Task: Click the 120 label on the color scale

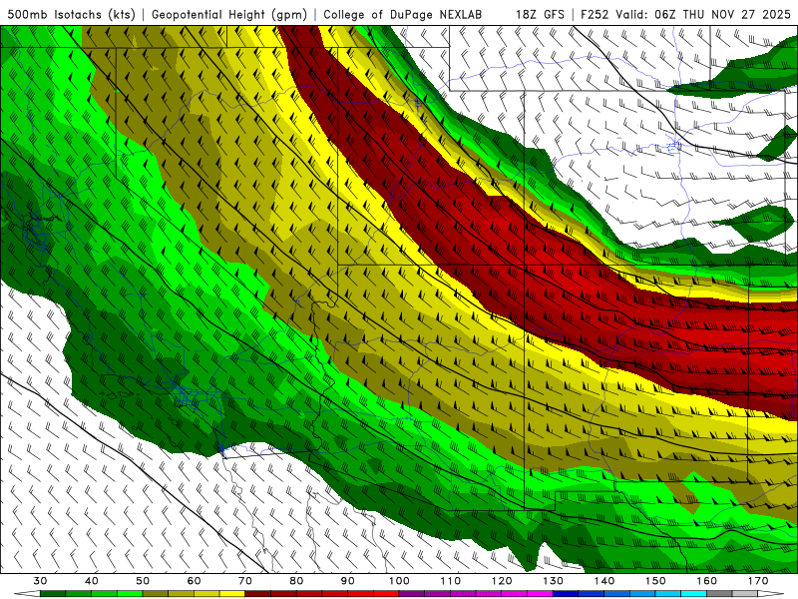Action: click(502, 581)
